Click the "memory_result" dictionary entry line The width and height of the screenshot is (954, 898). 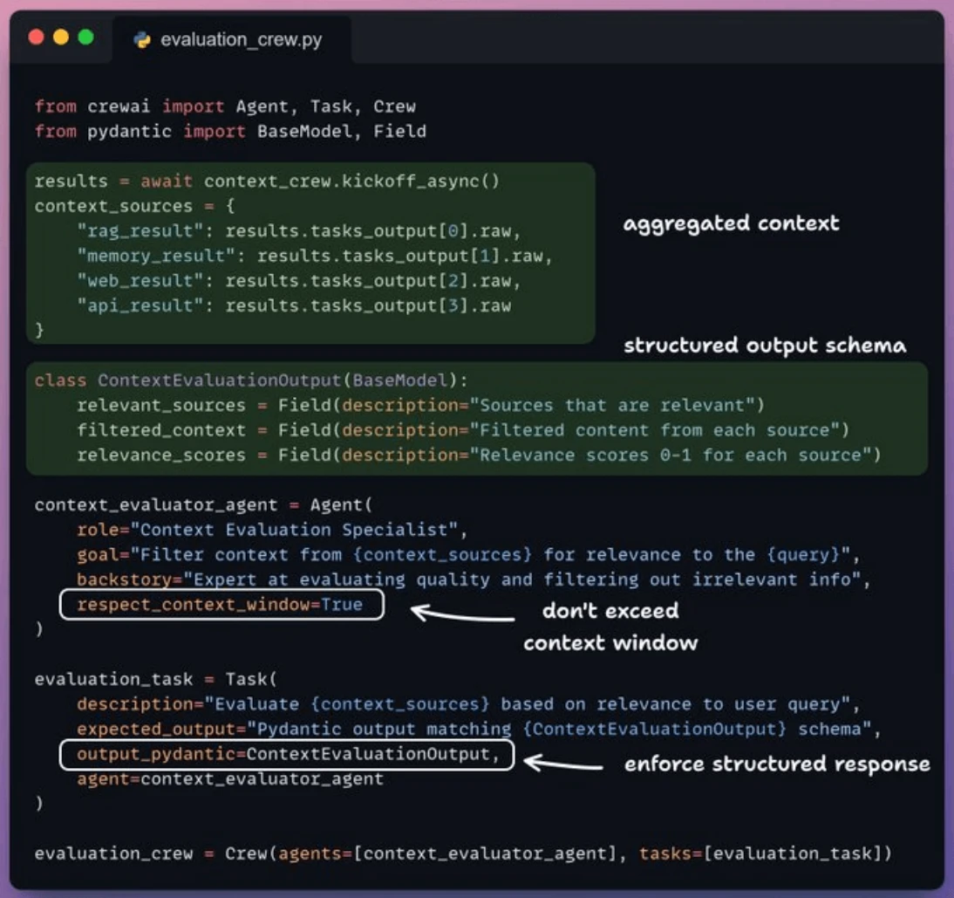click(315, 257)
